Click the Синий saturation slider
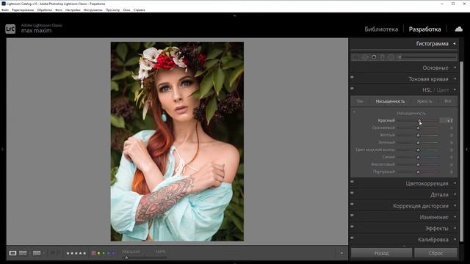Image resolution: width=470 pixels, height=264 pixels. pyautogui.click(x=418, y=157)
